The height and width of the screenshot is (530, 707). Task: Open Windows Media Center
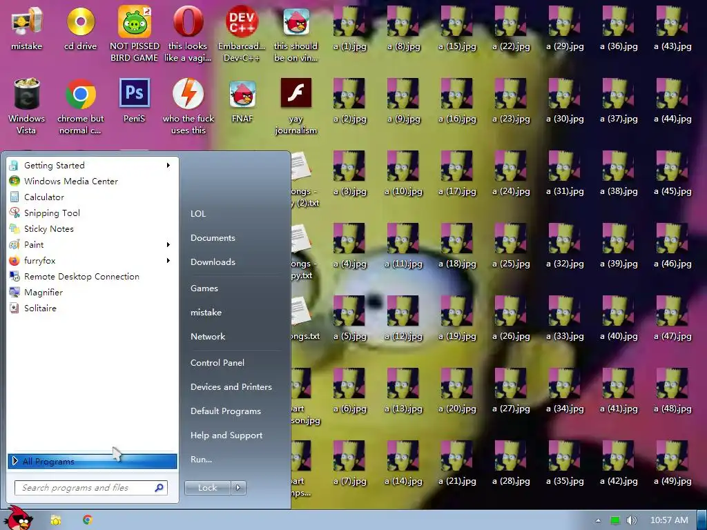click(x=92, y=181)
